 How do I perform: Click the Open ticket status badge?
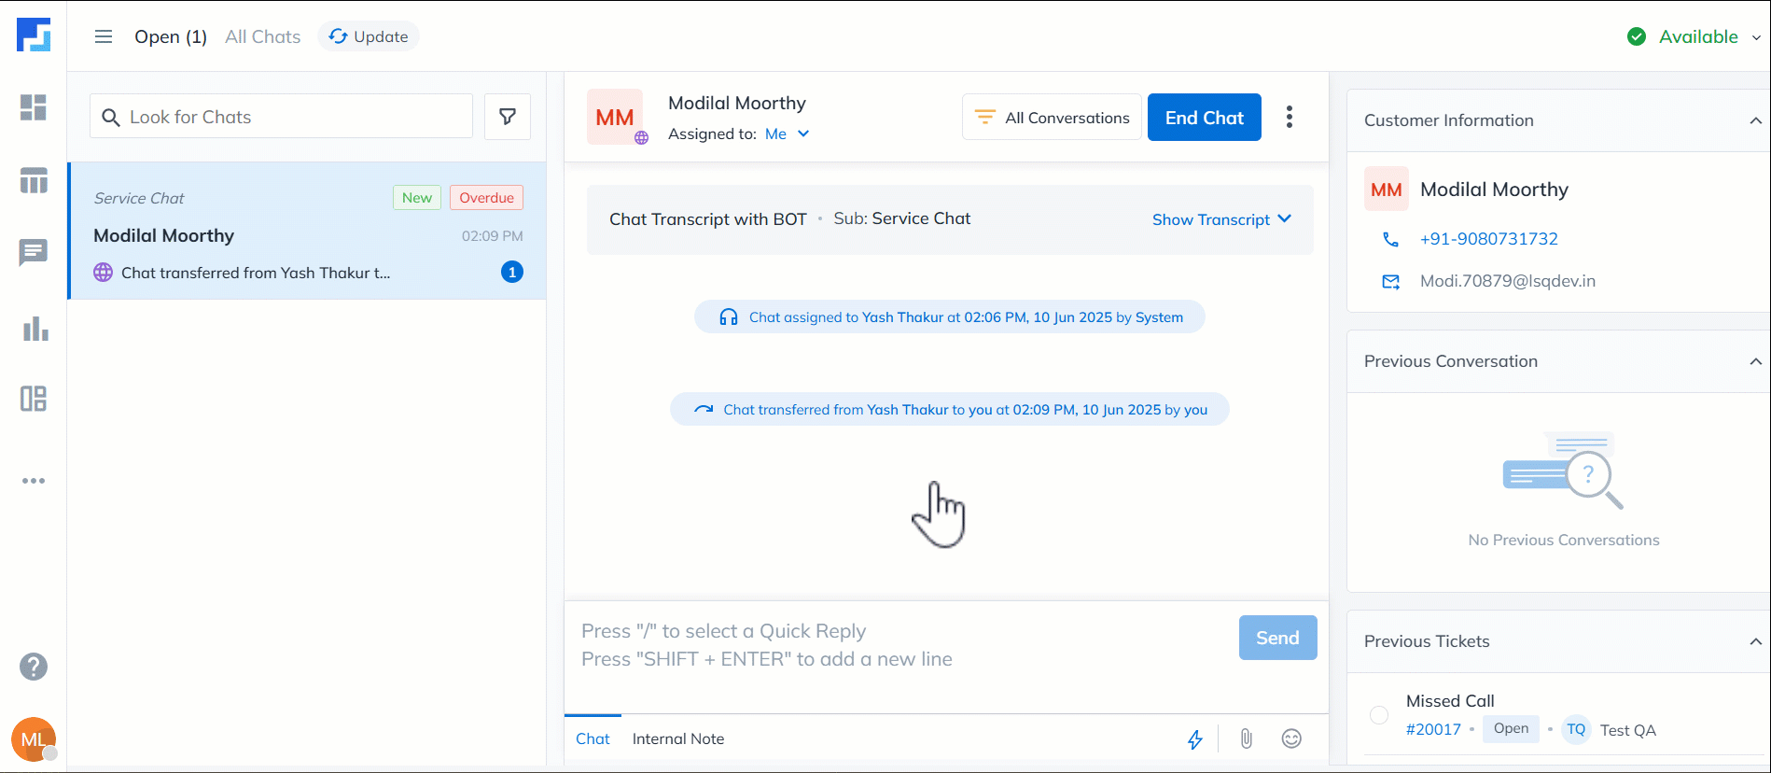click(x=1511, y=728)
